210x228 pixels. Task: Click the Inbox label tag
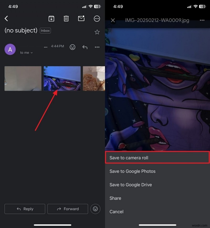pos(45,31)
